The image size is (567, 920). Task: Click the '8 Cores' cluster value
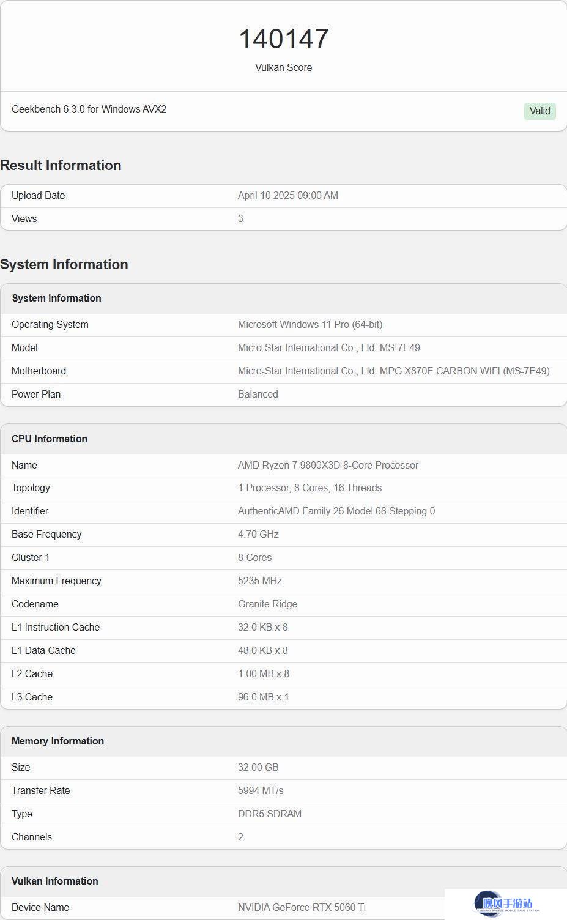pos(254,558)
